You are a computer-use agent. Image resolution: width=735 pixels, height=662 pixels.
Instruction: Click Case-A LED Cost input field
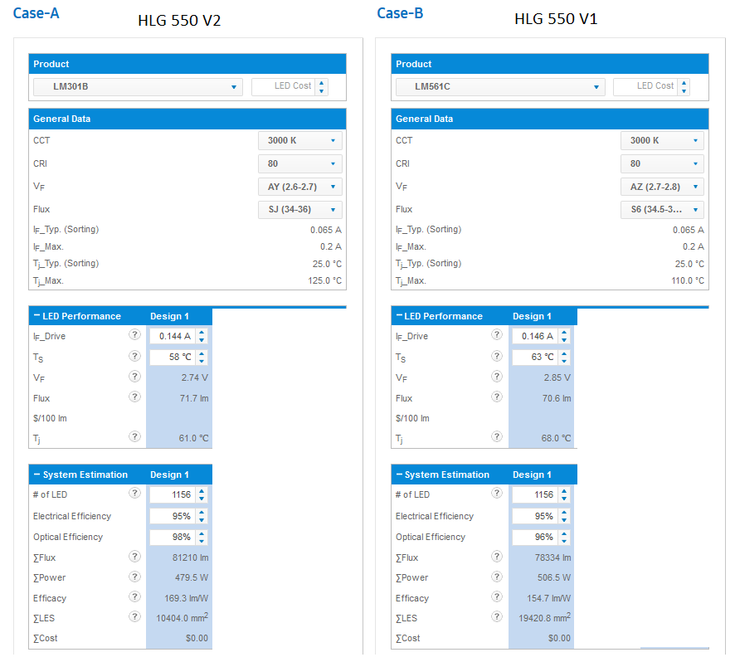coord(284,87)
